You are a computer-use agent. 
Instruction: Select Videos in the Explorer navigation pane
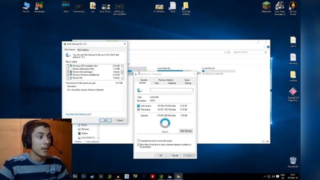(83, 133)
